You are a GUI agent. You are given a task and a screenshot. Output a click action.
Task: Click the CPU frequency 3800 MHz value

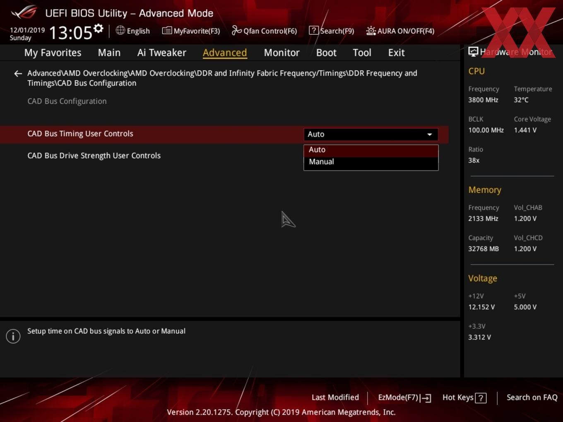click(483, 100)
